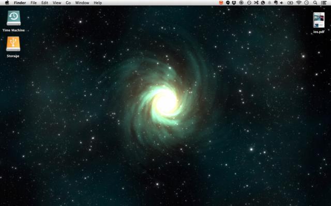Image resolution: width=331 pixels, height=206 pixels.
Task: Show Notification Center list icon
Action: [x=323, y=3]
